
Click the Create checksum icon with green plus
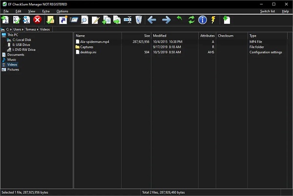[x=5, y=20]
